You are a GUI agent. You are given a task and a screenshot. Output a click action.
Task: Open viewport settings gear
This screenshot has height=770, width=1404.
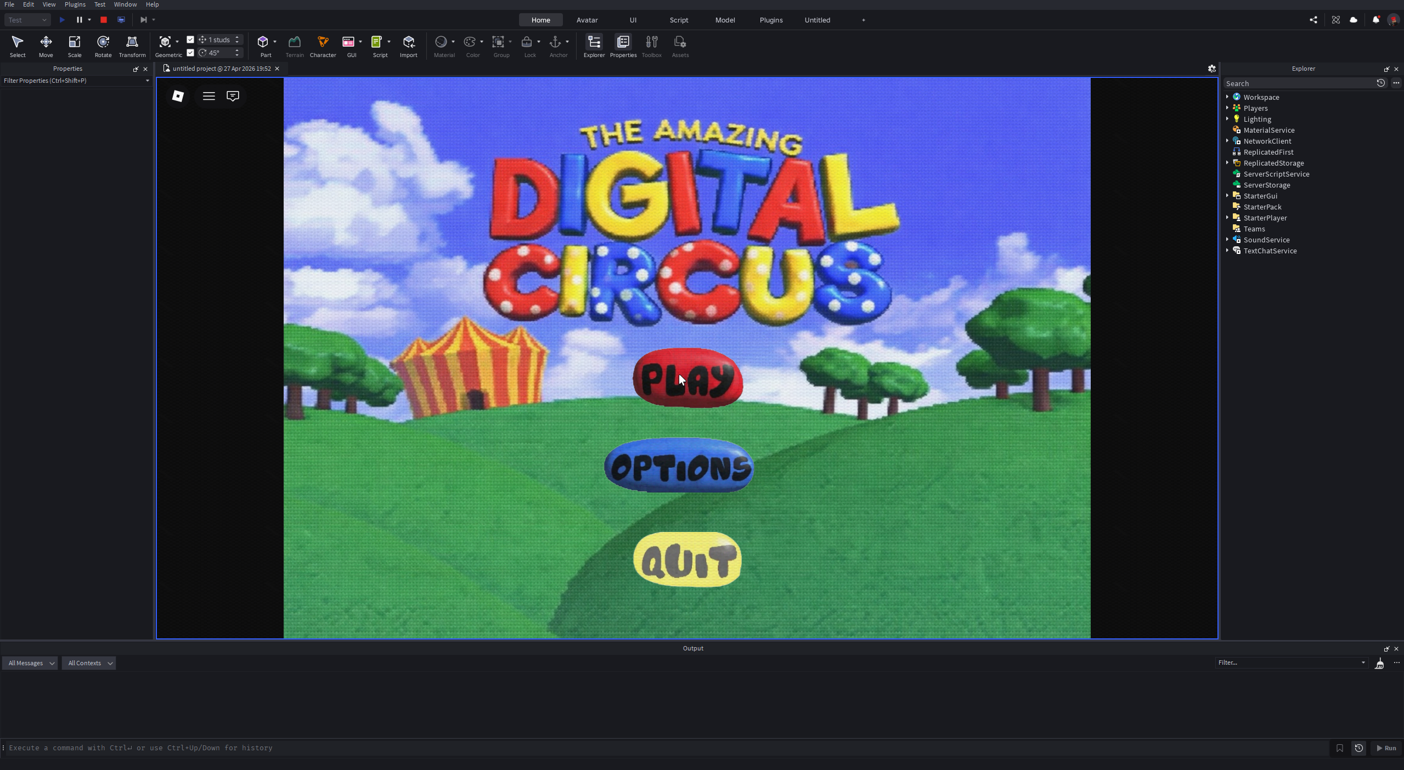coord(1212,69)
